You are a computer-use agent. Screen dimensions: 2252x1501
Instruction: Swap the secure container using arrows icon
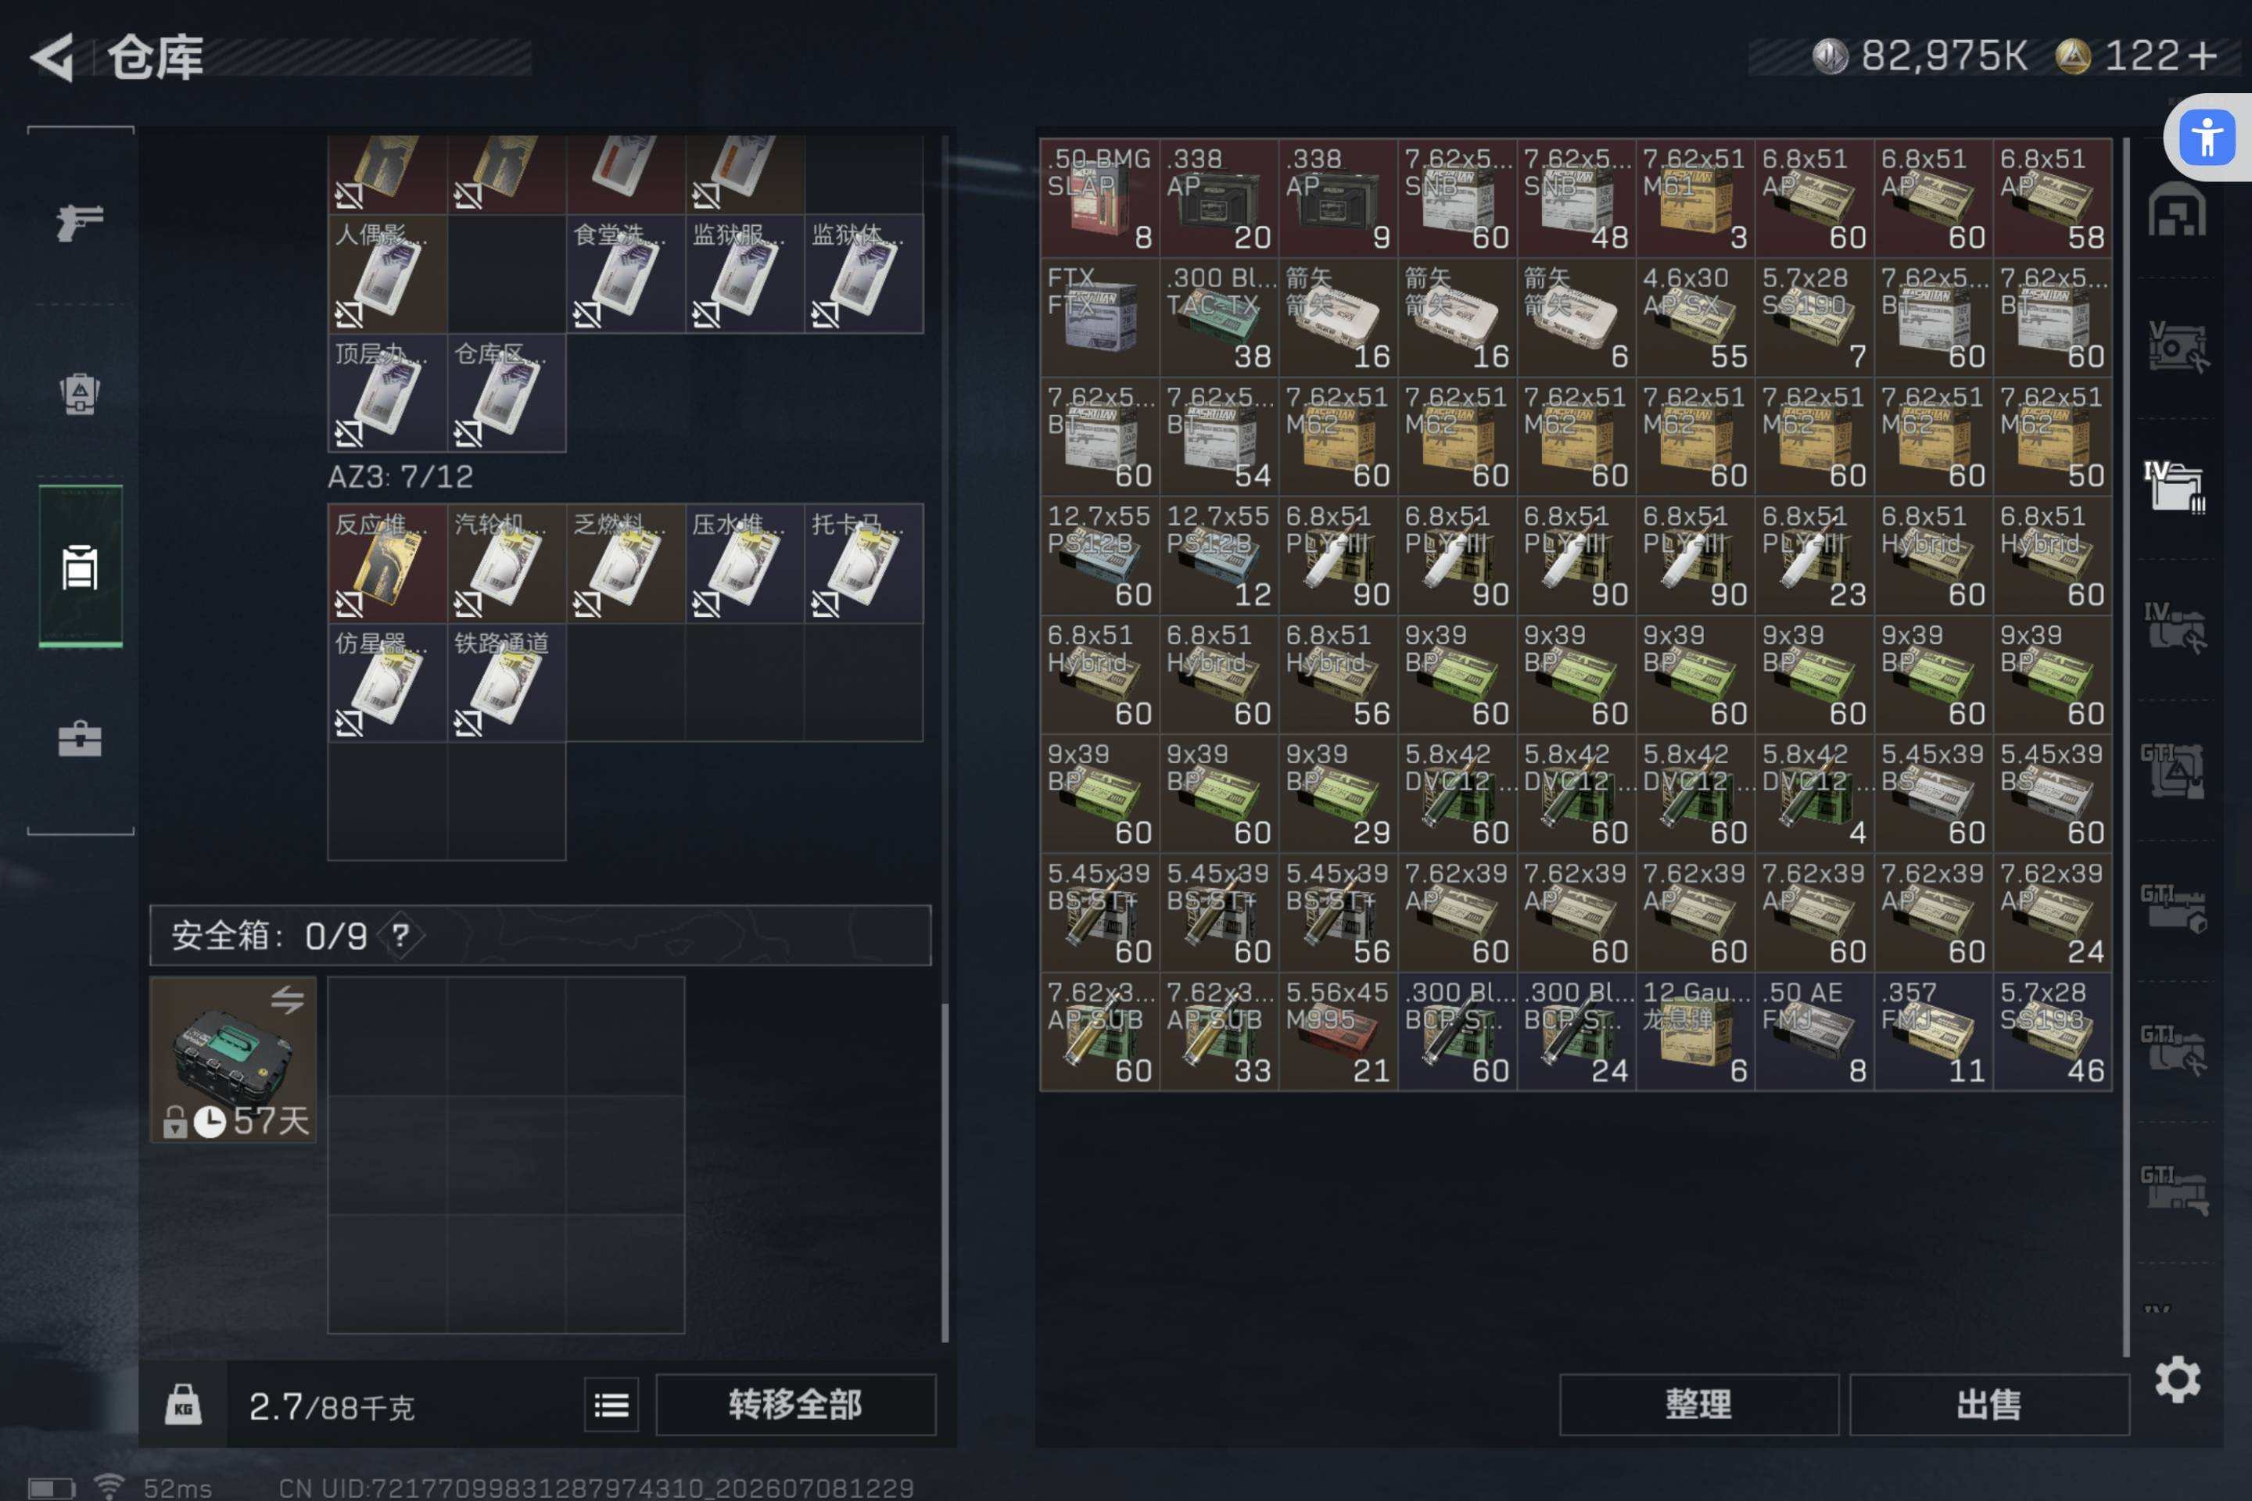(286, 1001)
